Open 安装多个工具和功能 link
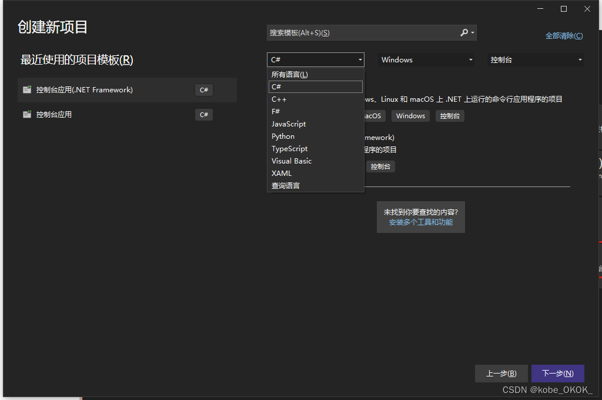Image resolution: width=602 pixels, height=400 pixels. point(421,222)
